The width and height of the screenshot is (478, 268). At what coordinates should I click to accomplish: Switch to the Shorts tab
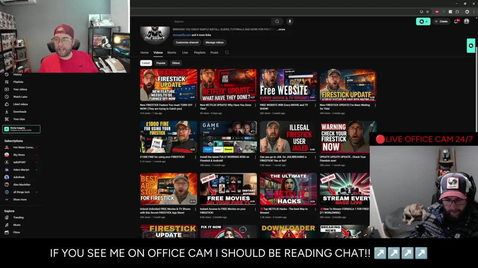[171, 52]
